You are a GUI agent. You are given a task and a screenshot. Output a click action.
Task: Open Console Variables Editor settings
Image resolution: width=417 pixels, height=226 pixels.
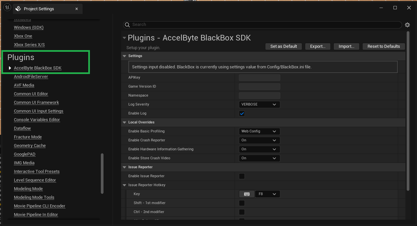[x=37, y=120]
